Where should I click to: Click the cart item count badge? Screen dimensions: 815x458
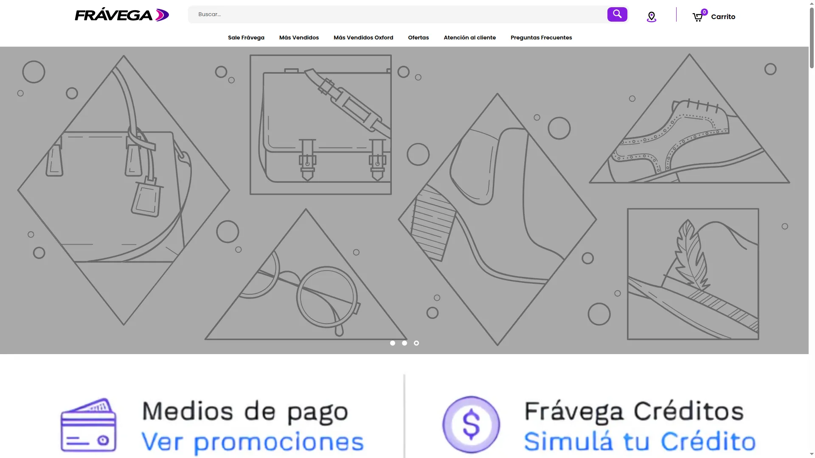click(704, 12)
